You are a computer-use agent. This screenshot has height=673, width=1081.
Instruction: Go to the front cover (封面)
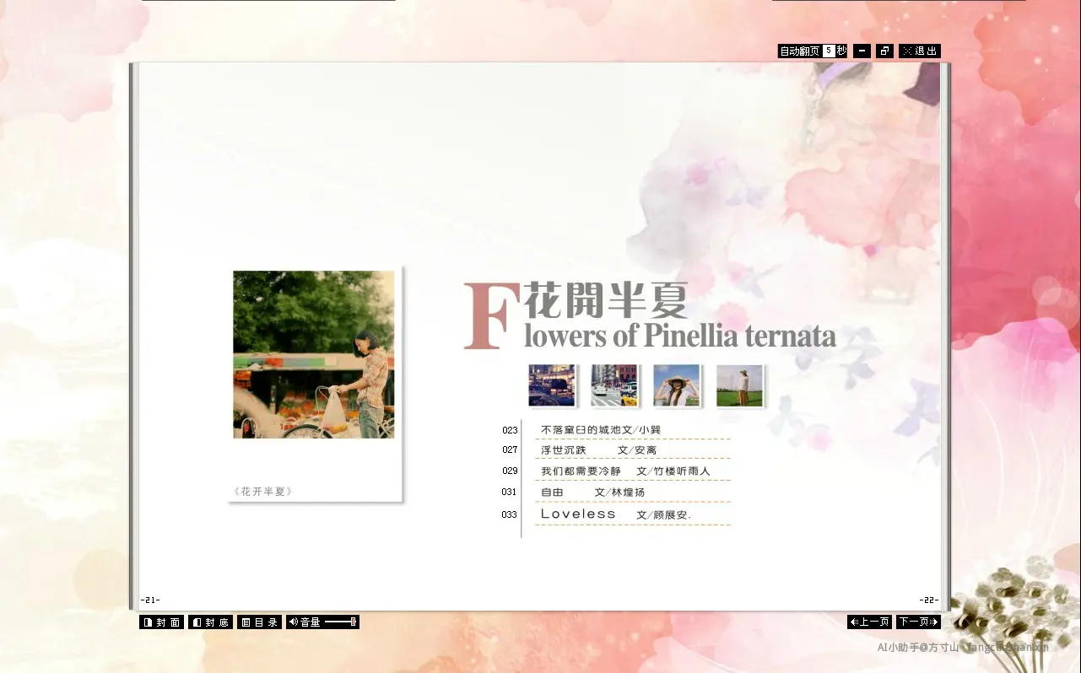tap(161, 622)
